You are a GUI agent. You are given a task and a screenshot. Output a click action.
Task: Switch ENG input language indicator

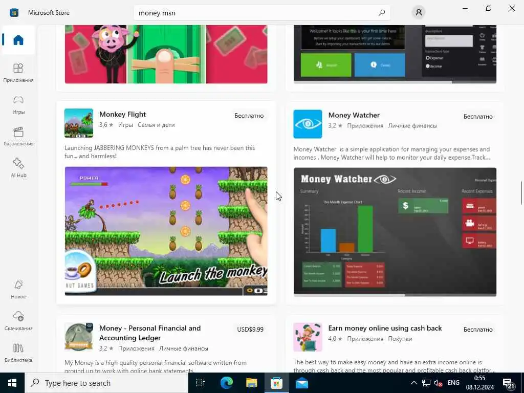(453, 383)
